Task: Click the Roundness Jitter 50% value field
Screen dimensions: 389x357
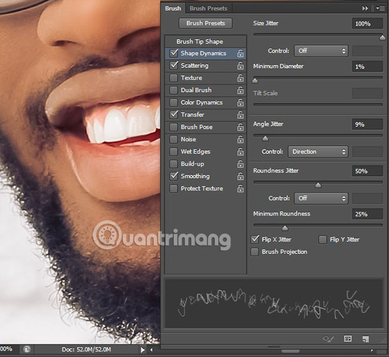Action: click(x=367, y=171)
